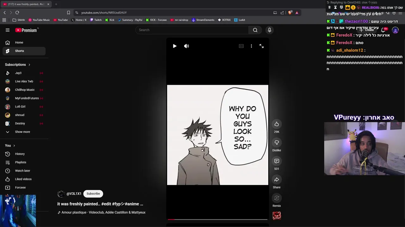Open the Shhhh bookmarks folder
This screenshot has height=227, width=405.
[19, 20]
